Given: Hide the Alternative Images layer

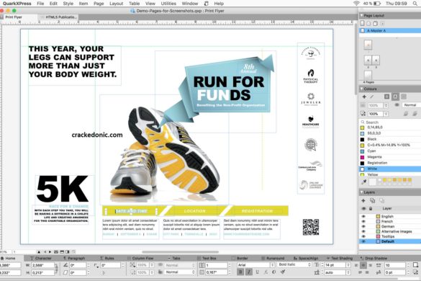Looking at the screenshot, I should click(363, 231).
